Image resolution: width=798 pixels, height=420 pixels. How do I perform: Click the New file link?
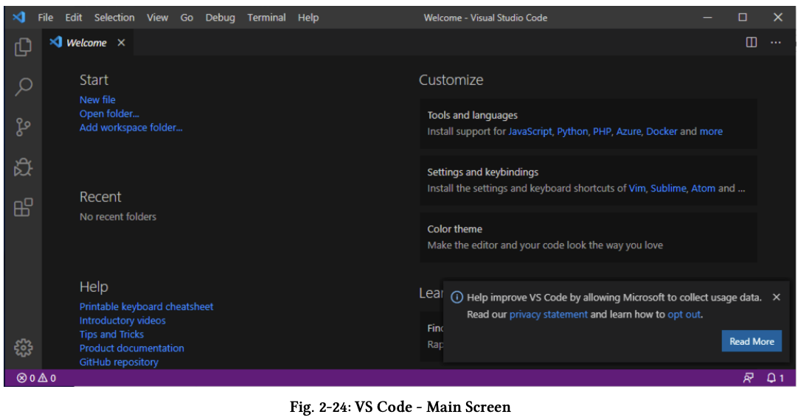[97, 99]
